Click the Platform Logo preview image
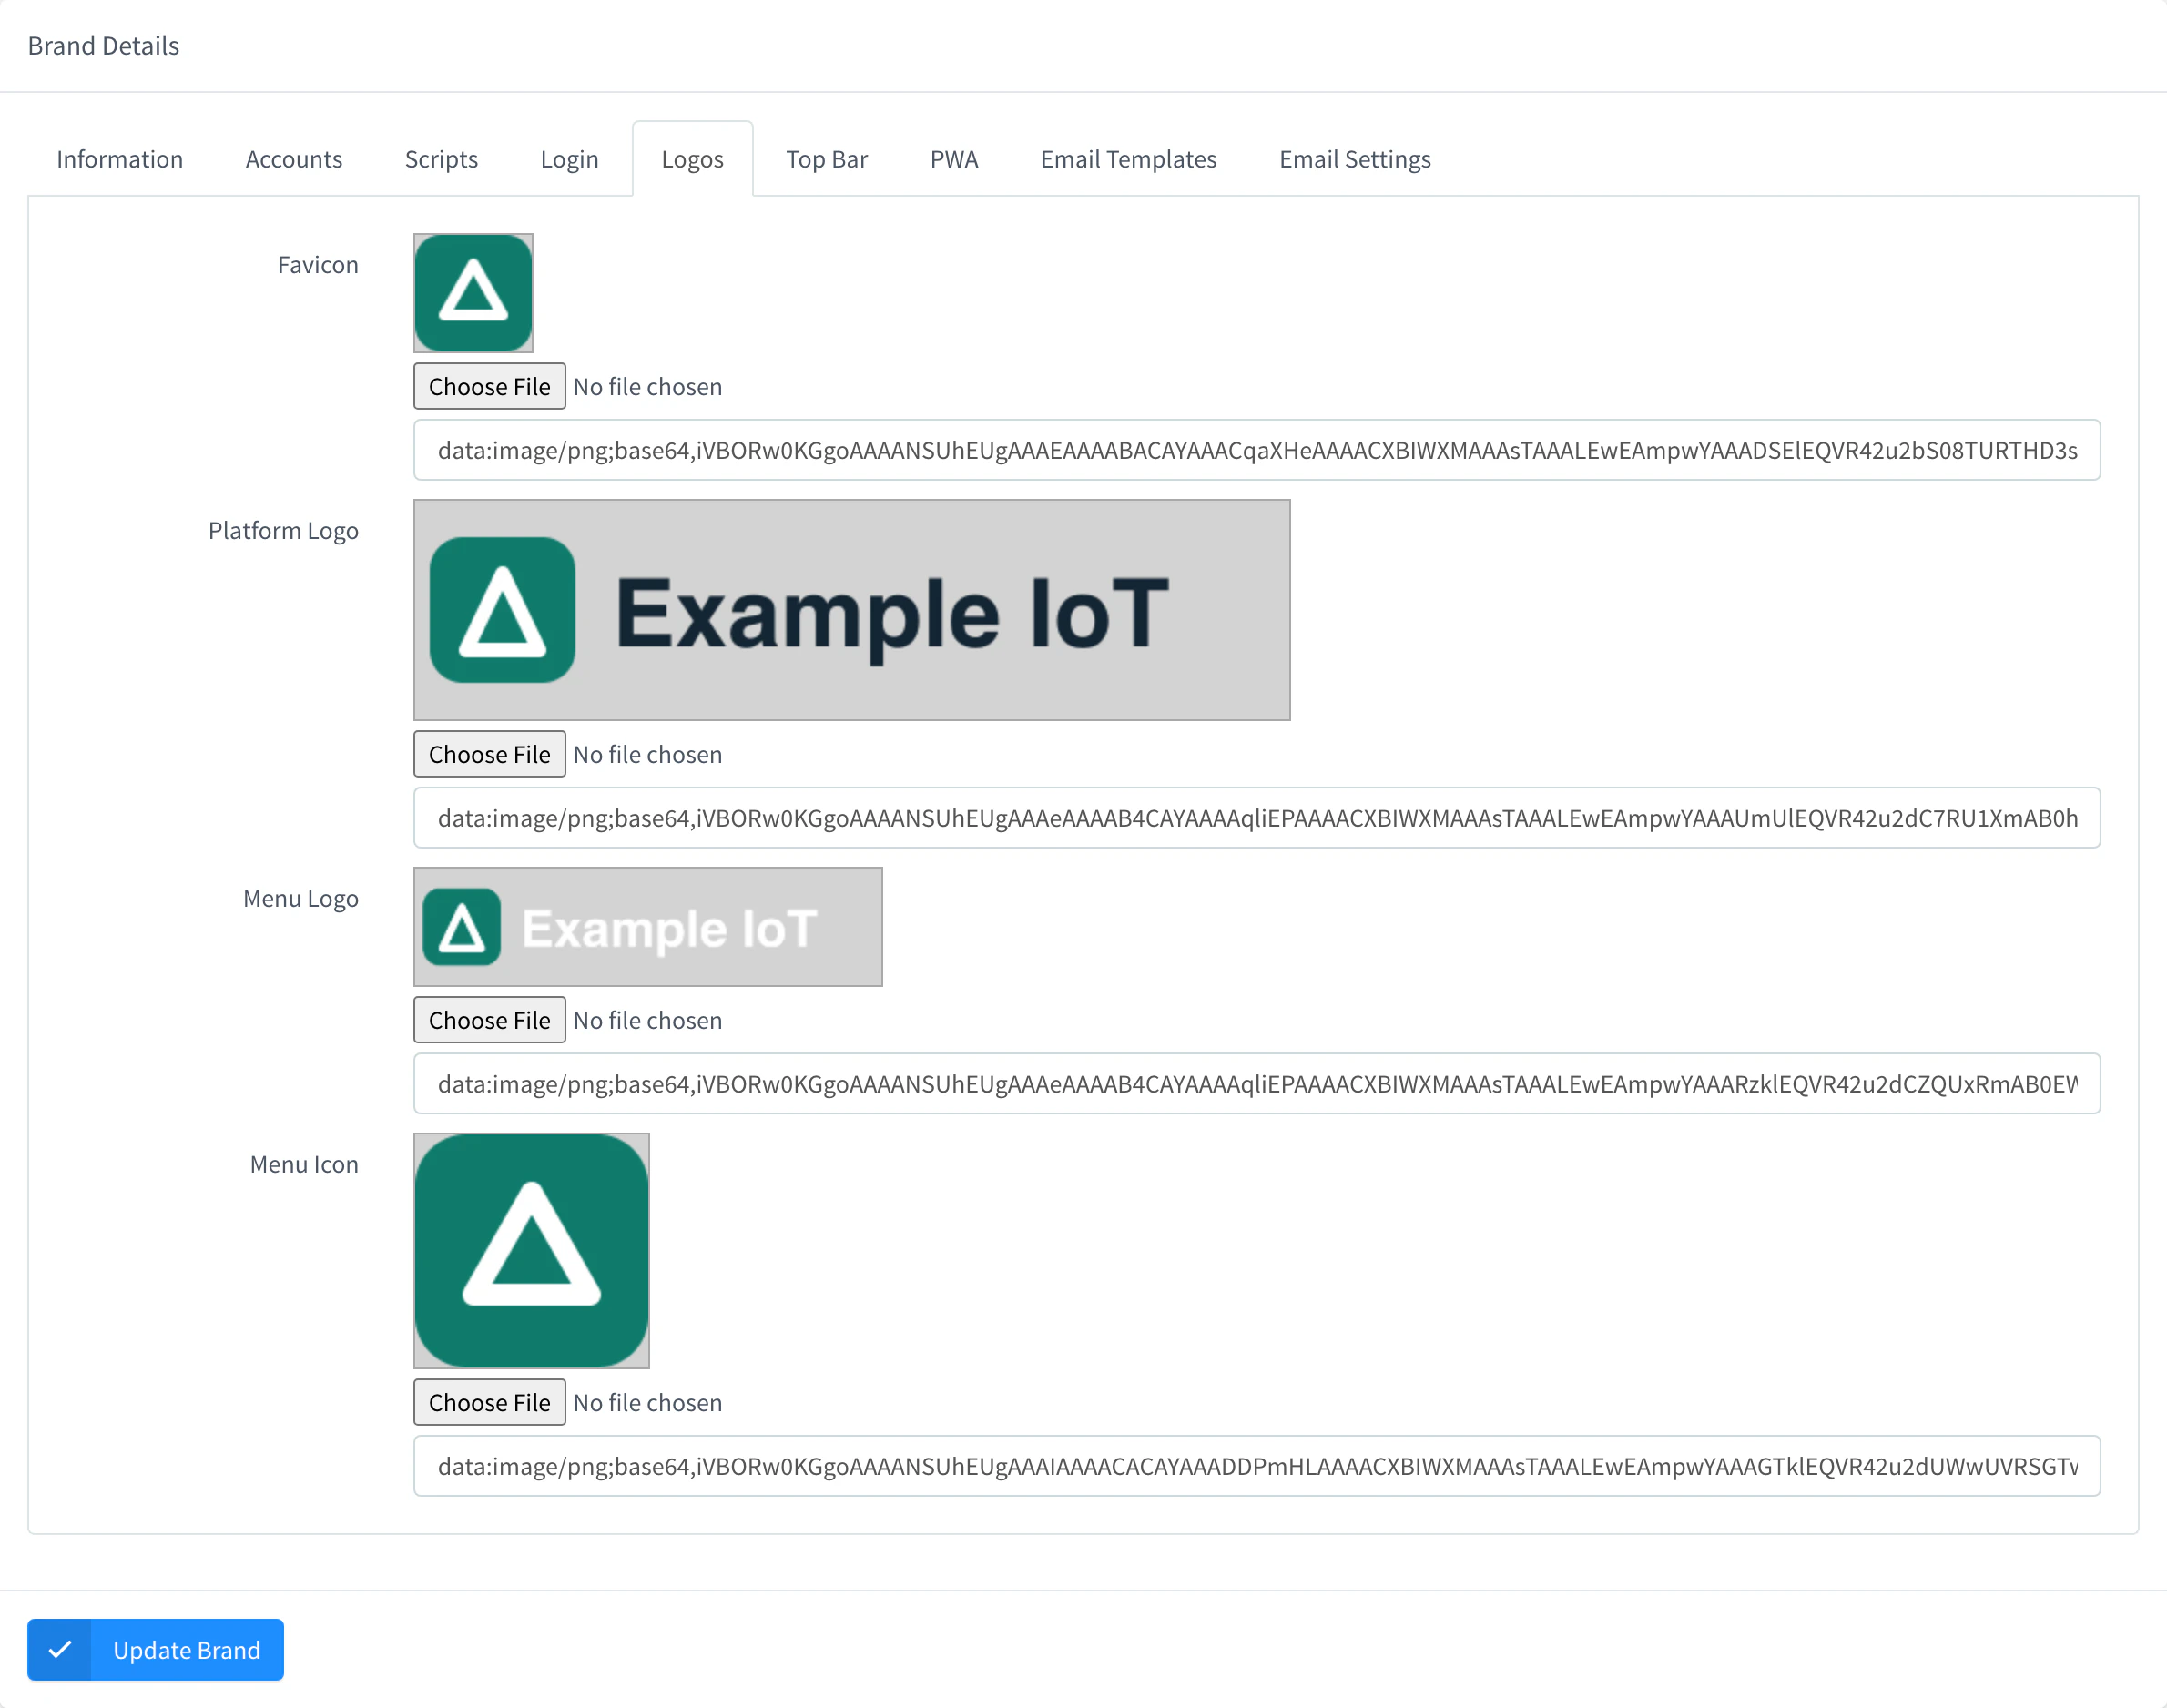This screenshot has width=2167, height=1708. 852,610
